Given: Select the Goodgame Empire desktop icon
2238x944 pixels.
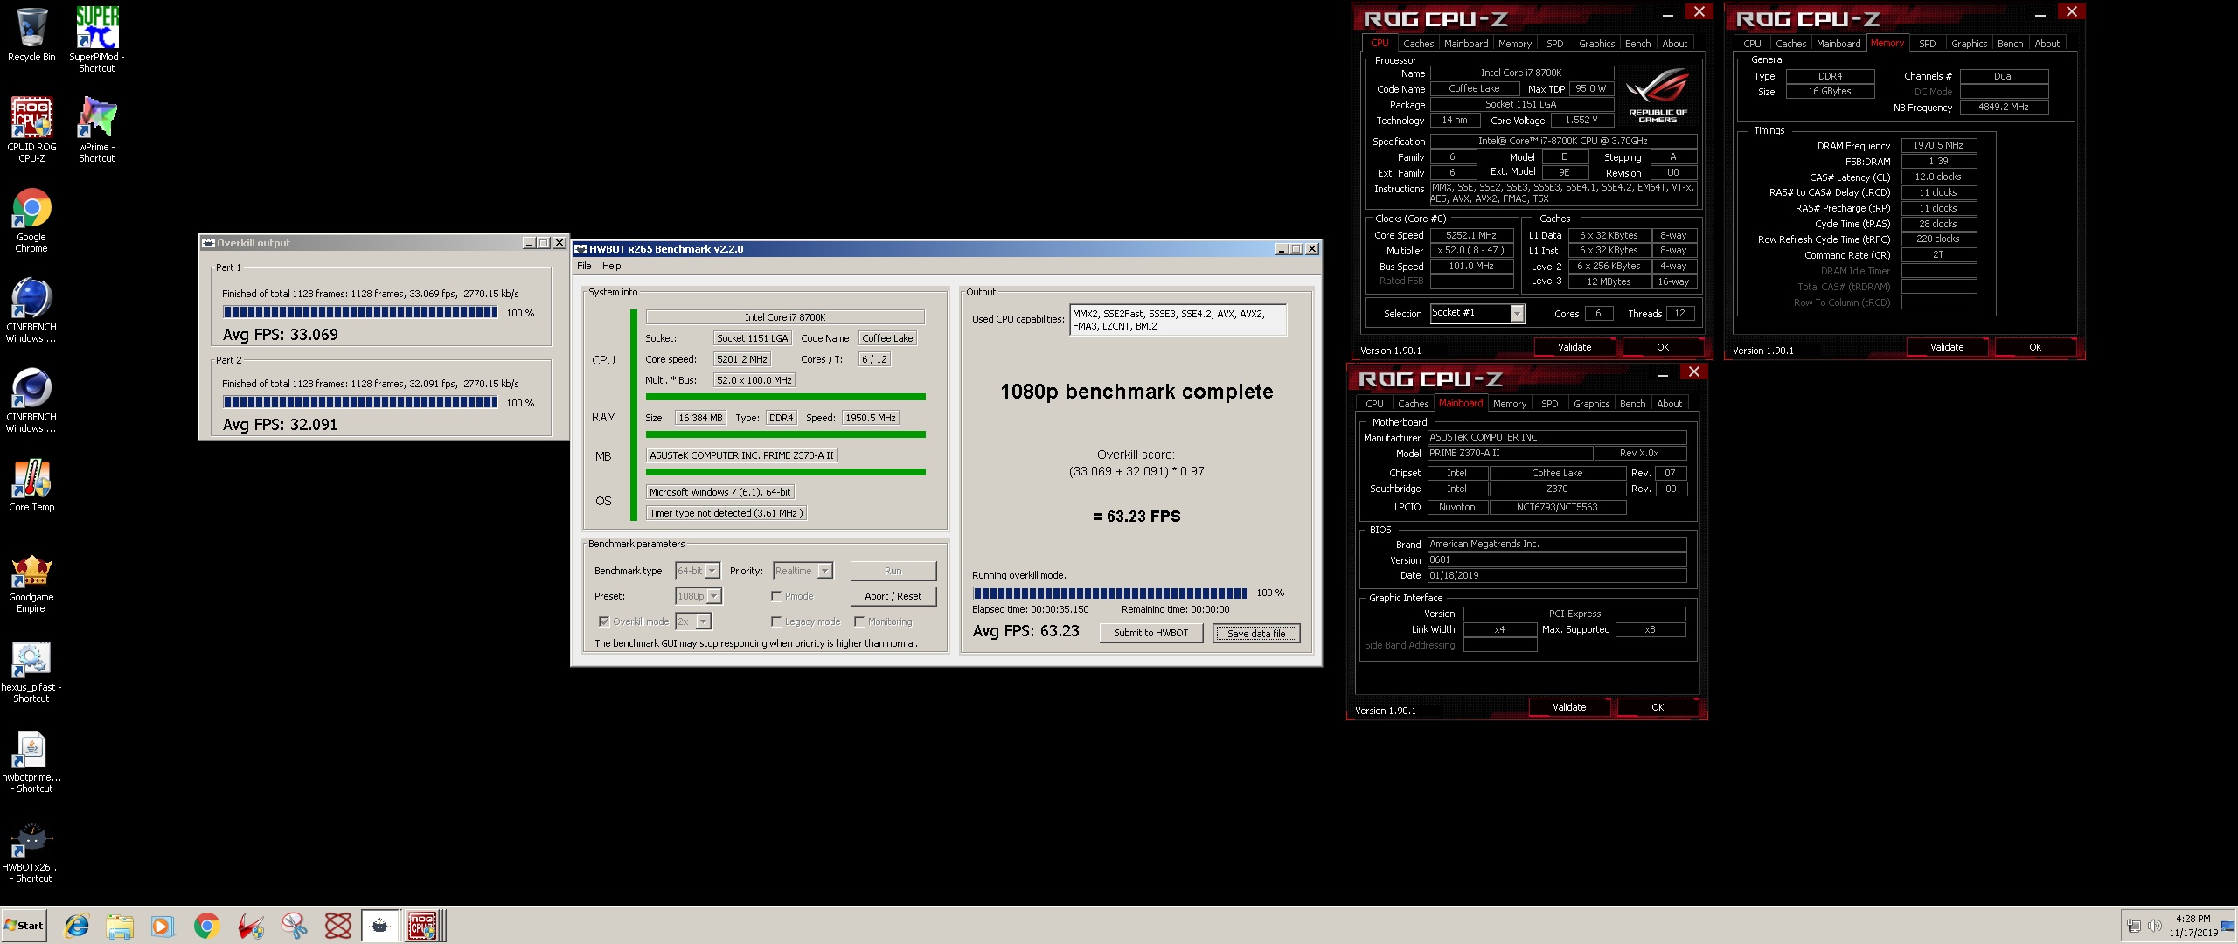Looking at the screenshot, I should click(31, 581).
